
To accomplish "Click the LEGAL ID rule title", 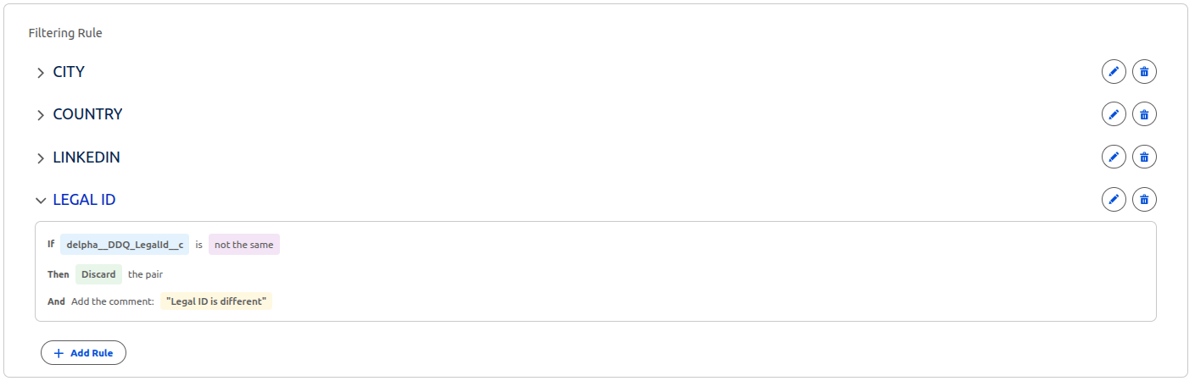I will click(x=84, y=200).
